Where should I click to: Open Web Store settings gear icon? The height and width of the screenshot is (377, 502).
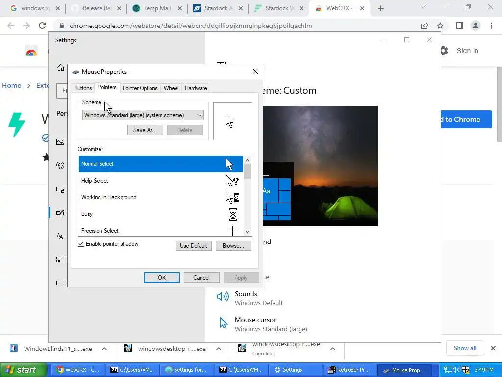[x=444, y=51]
